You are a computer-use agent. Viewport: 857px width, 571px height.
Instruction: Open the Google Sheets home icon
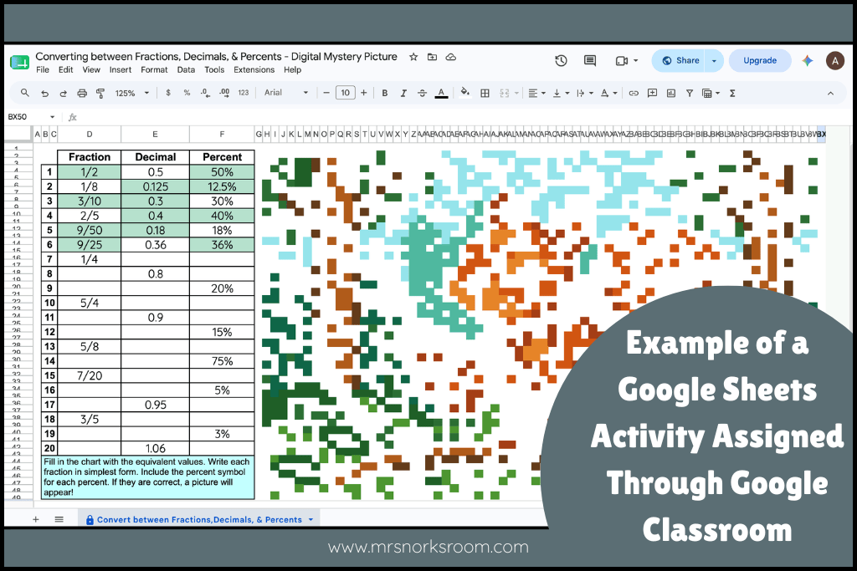pos(20,62)
